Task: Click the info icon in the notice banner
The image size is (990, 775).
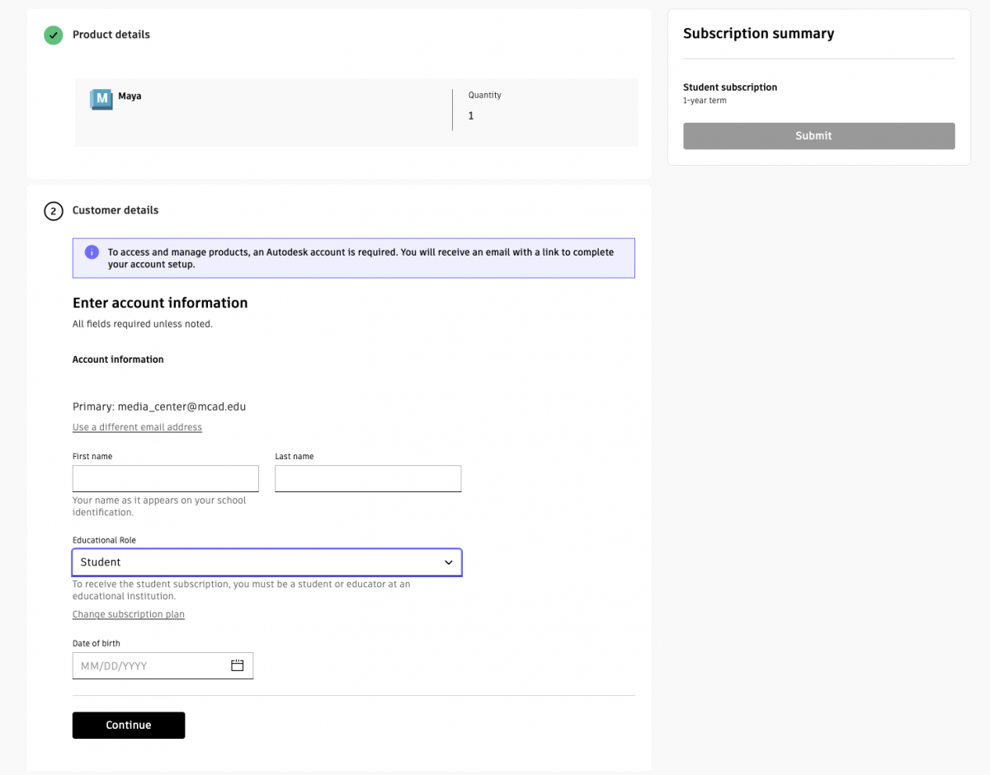Action: point(92,252)
